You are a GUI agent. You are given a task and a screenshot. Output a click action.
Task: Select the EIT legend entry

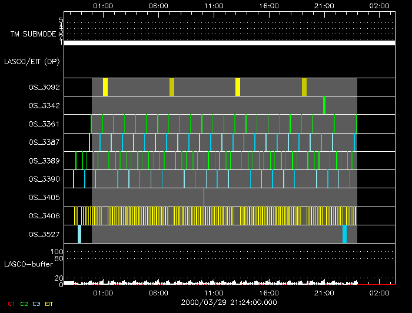[x=49, y=304]
